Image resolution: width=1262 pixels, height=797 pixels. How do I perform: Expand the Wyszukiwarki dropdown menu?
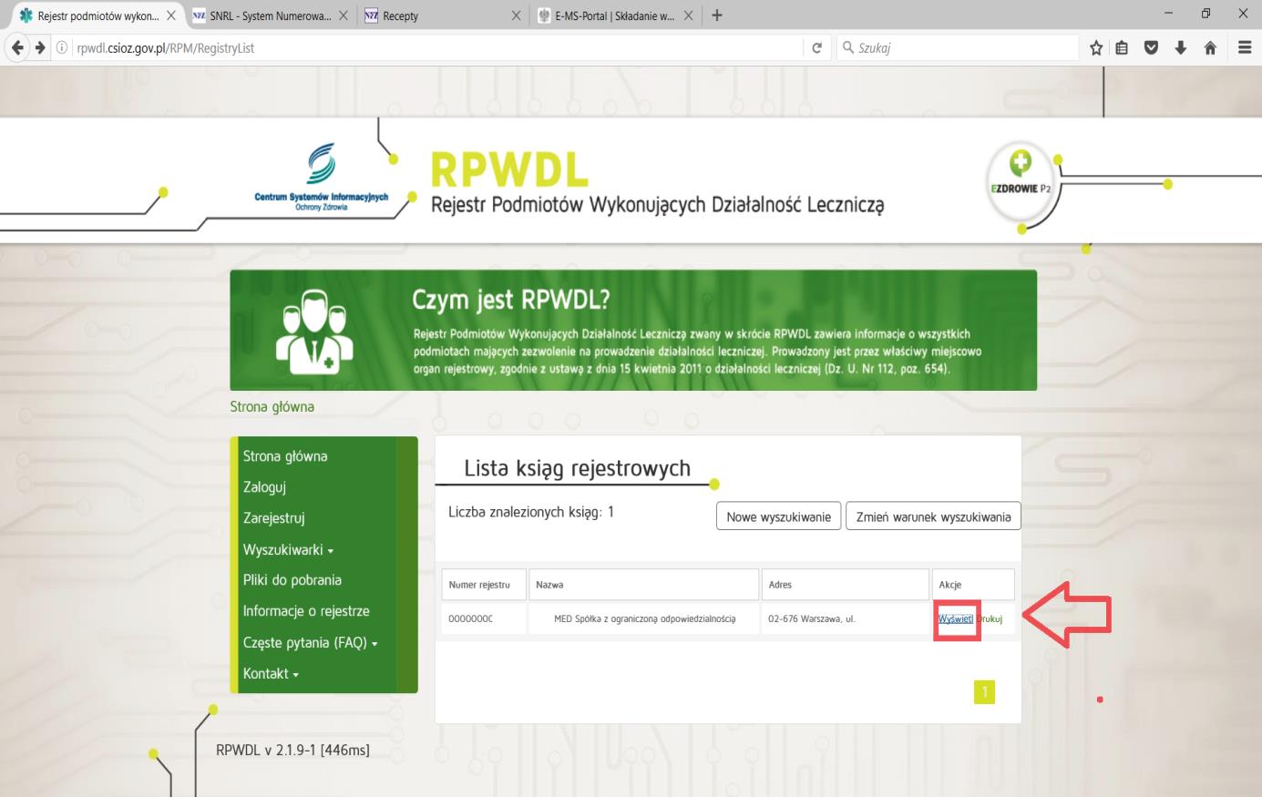[x=288, y=550]
